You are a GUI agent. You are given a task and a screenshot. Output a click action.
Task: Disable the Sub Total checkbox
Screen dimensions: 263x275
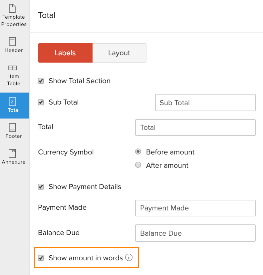pyautogui.click(x=41, y=102)
